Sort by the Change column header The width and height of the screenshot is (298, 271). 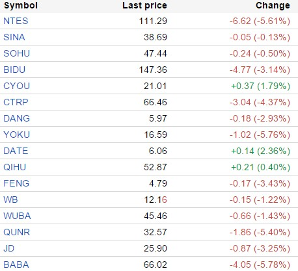point(273,6)
